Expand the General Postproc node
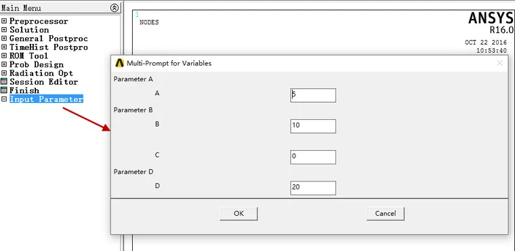This screenshot has height=251, width=515. (4, 39)
